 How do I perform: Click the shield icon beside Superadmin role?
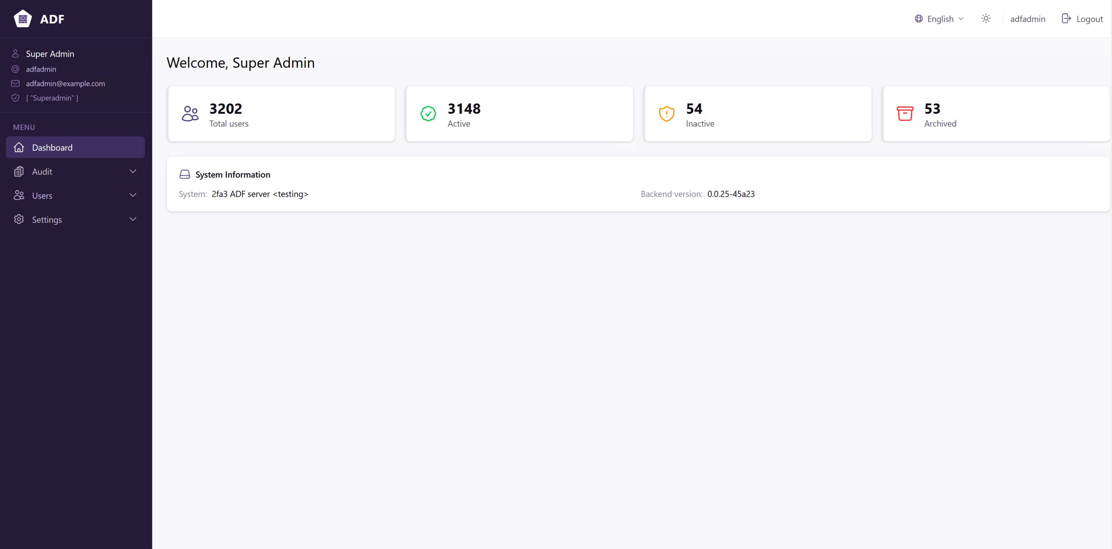[15, 98]
